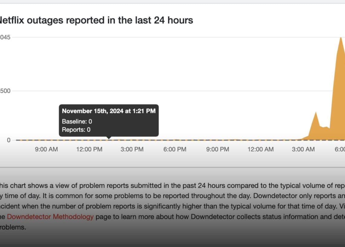
Task: Click the Netflix outages chart title
Action: click(96, 20)
